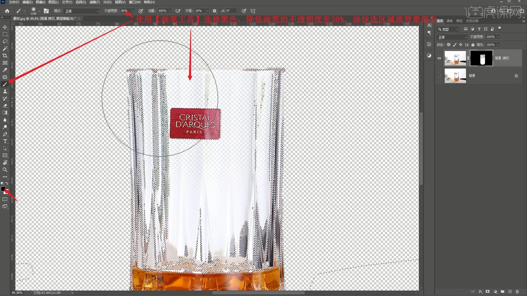Open the brush 模式 blend mode dropdown
The height and width of the screenshot is (296, 527).
coord(82,11)
